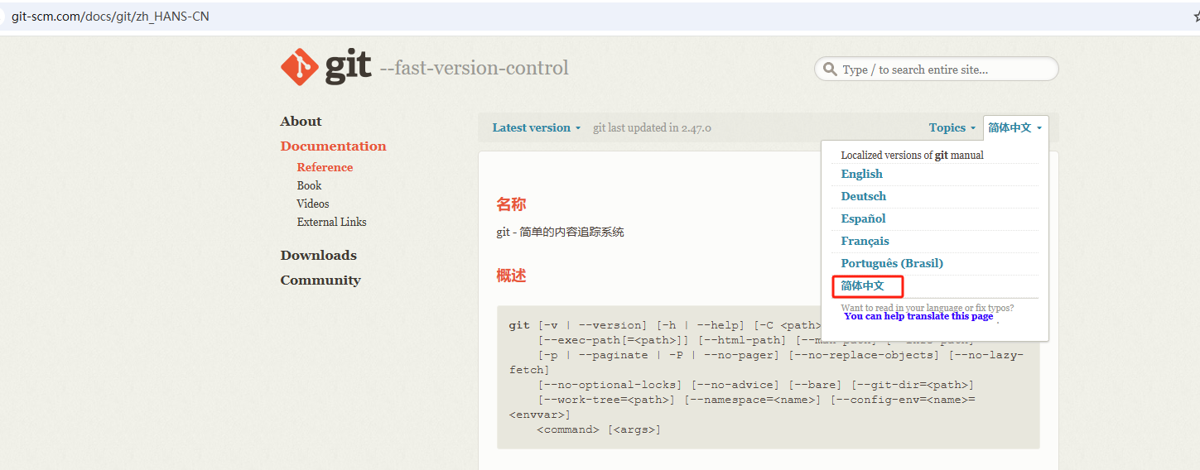Click the bookmark star in address bar
This screenshot has width=1200, height=470.
point(1196,16)
